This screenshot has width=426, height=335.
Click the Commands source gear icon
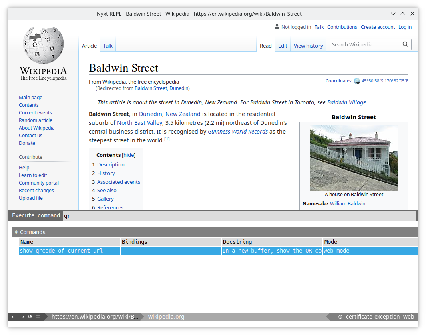(x=16, y=232)
